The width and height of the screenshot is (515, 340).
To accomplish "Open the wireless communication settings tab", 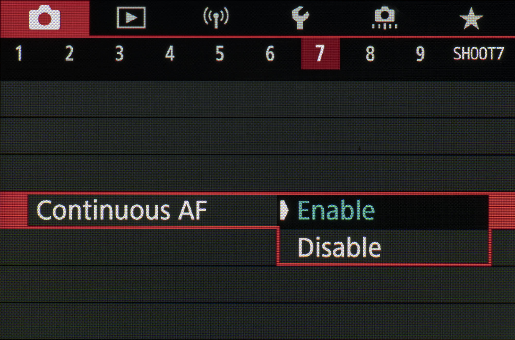I will coord(216,17).
